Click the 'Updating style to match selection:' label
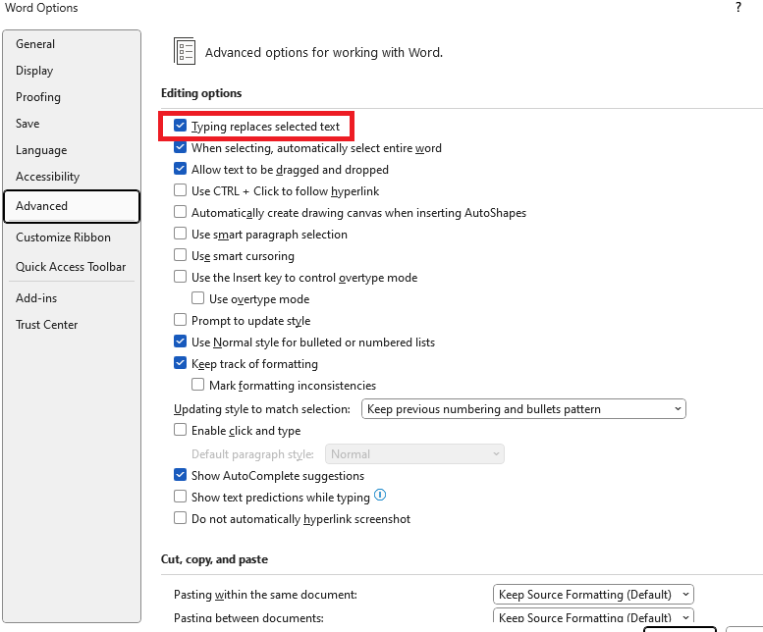This screenshot has width=763, height=632. (262, 409)
